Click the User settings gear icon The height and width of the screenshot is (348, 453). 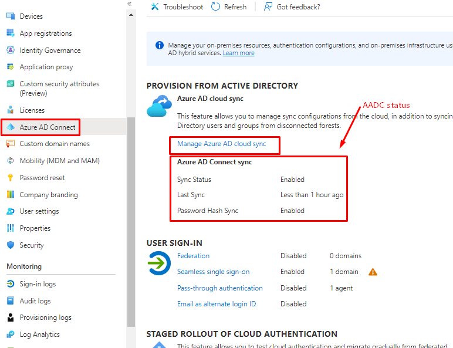[10, 211]
